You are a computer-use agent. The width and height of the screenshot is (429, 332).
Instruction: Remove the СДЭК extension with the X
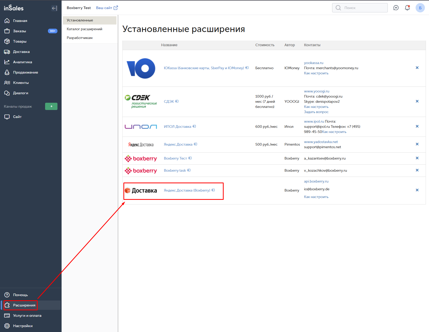[417, 101]
